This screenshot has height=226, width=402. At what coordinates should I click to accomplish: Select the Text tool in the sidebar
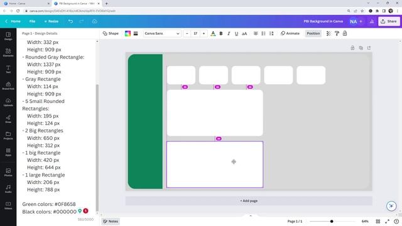(x=8, y=69)
